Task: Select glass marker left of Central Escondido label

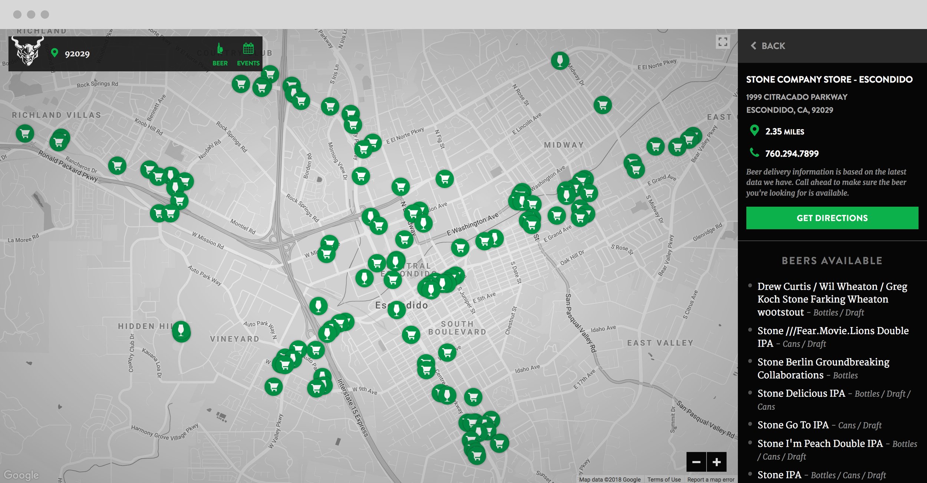Action: pyautogui.click(x=364, y=278)
